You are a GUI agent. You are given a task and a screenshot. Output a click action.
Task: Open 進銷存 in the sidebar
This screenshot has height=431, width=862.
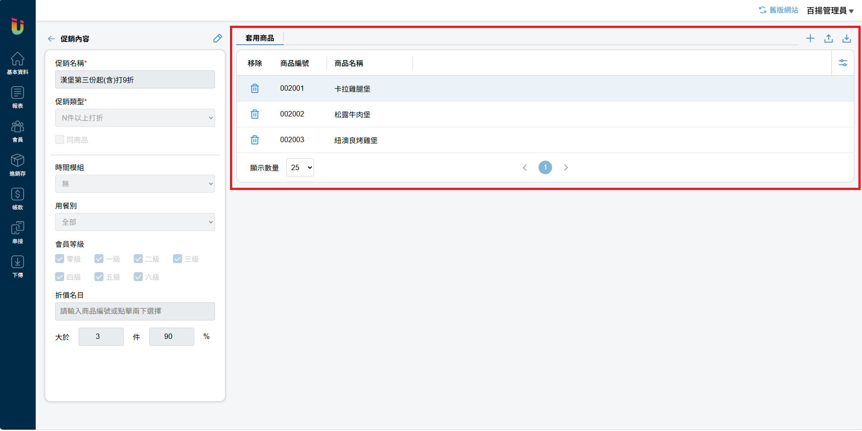[x=18, y=164]
